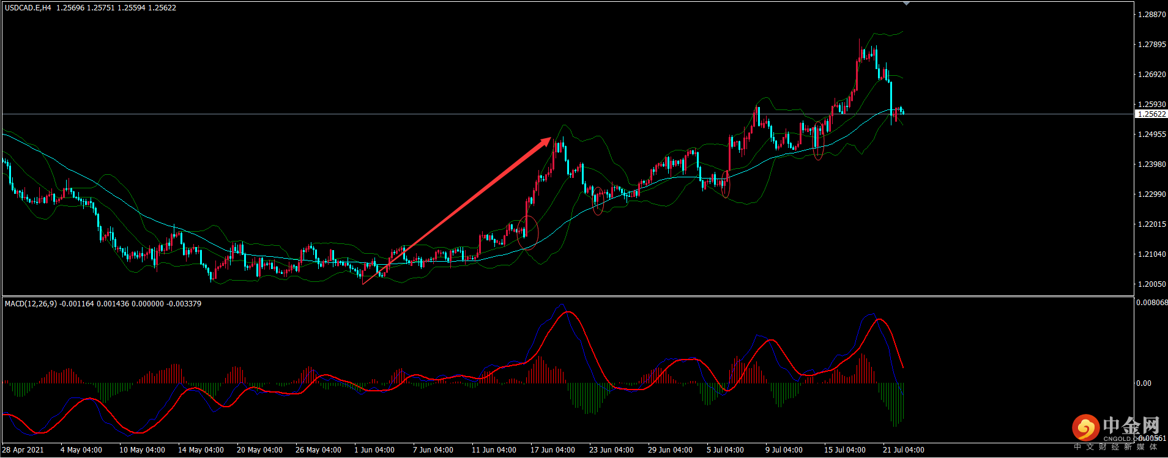Image resolution: width=1168 pixels, height=458 pixels.
Task: Click the 中金网 watermark text
Action: [1131, 426]
